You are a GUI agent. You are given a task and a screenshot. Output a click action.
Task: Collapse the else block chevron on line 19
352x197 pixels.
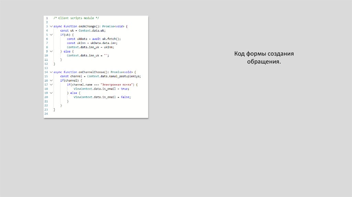(51, 93)
